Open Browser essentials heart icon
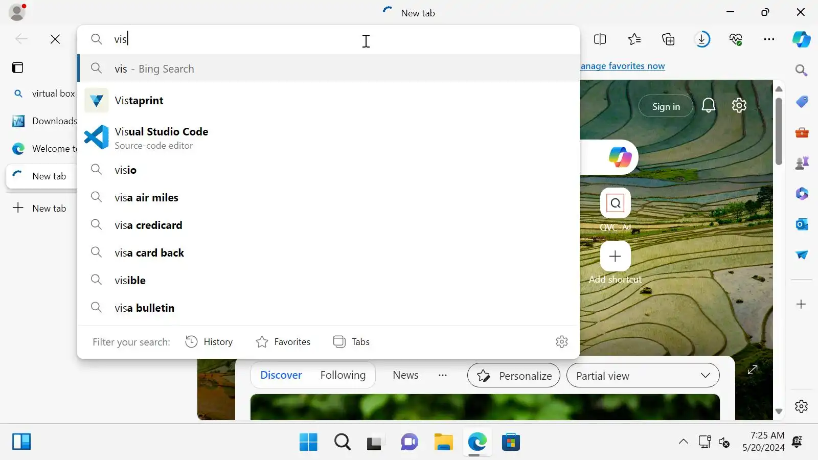Image resolution: width=818 pixels, height=460 pixels. 736,39
